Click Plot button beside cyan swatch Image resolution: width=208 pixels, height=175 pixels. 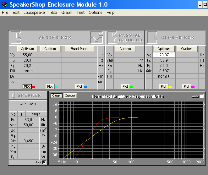pos(50,87)
